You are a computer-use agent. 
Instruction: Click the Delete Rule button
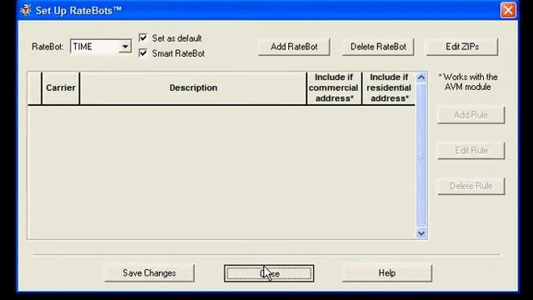[x=471, y=186]
